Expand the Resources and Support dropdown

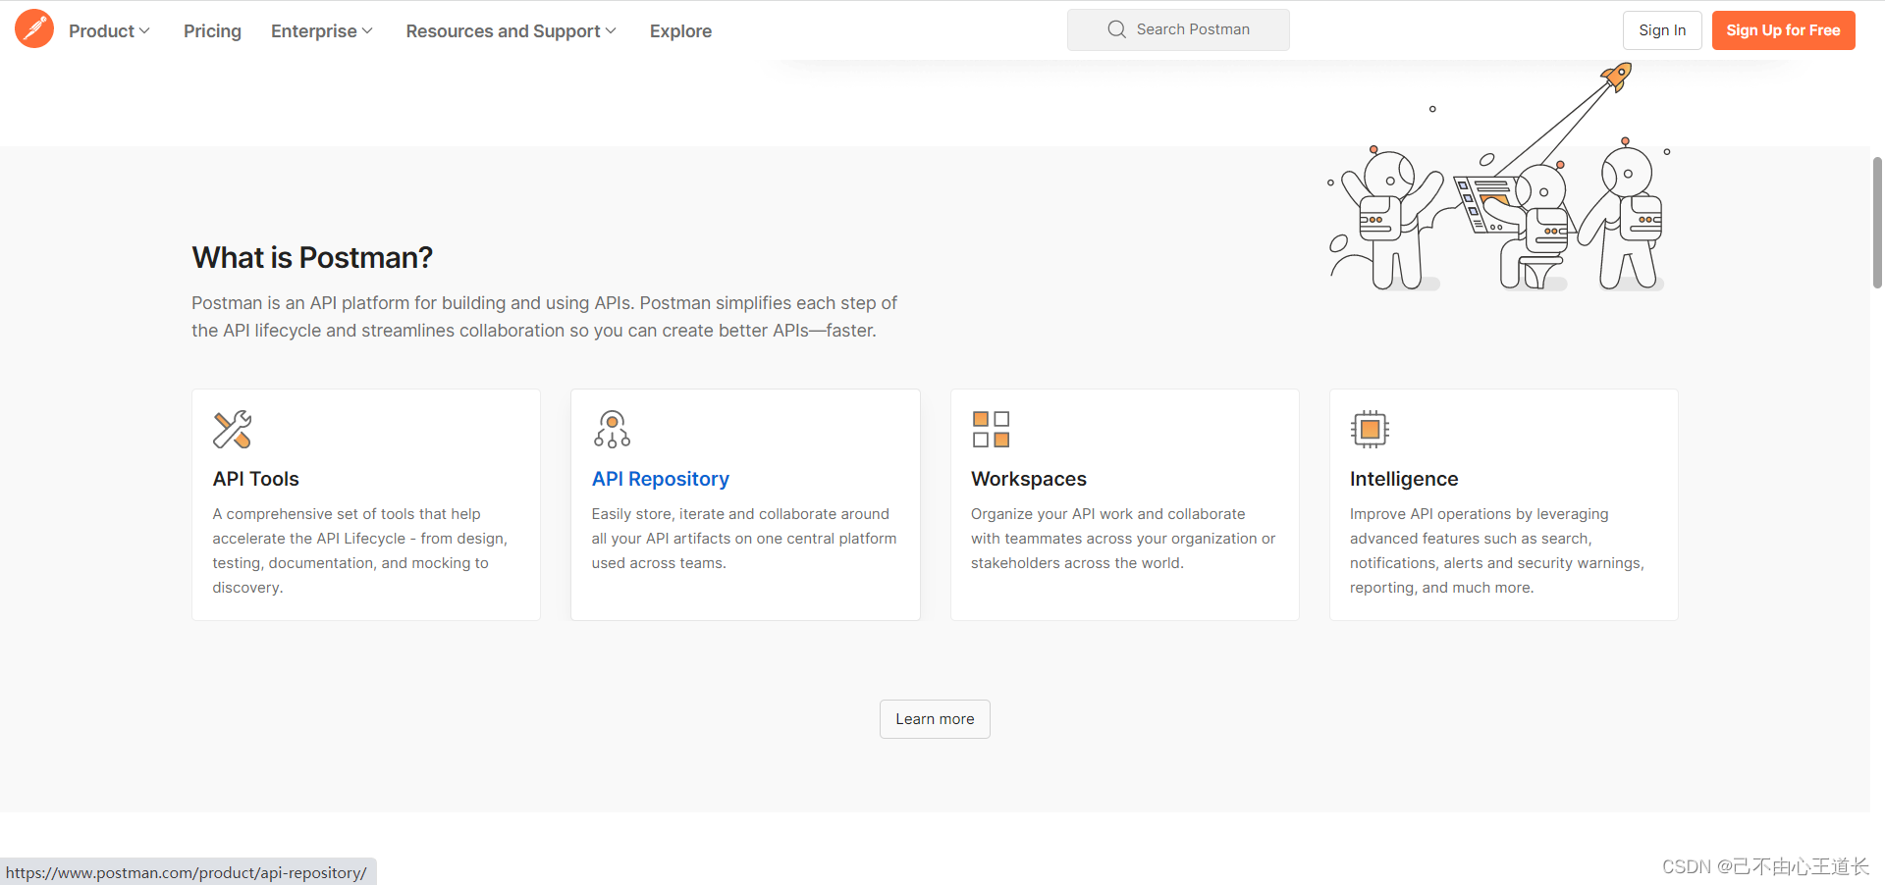[512, 31]
